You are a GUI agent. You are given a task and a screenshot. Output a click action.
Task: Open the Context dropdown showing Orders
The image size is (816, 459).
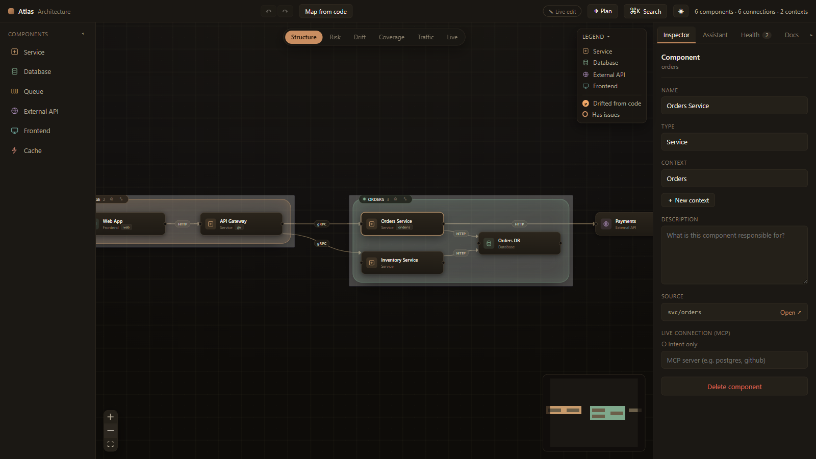click(x=734, y=178)
